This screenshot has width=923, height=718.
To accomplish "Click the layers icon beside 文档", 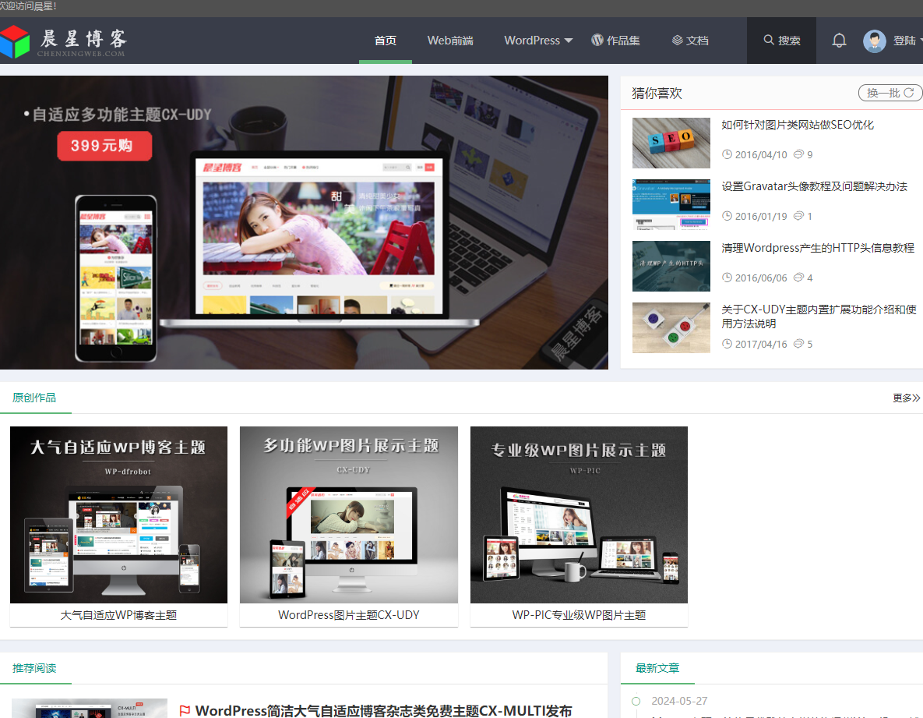I will (x=678, y=40).
